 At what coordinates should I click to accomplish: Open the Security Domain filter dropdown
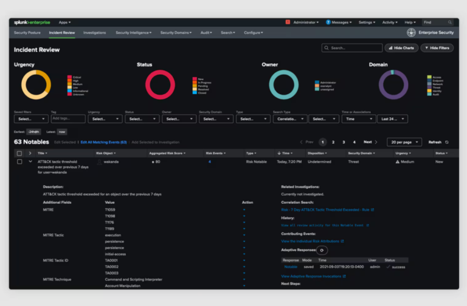pos(216,119)
